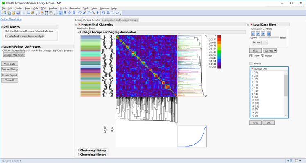Click the animation stop button
Viewport: 306px width, 163px height.
pyautogui.click(x=269, y=34)
